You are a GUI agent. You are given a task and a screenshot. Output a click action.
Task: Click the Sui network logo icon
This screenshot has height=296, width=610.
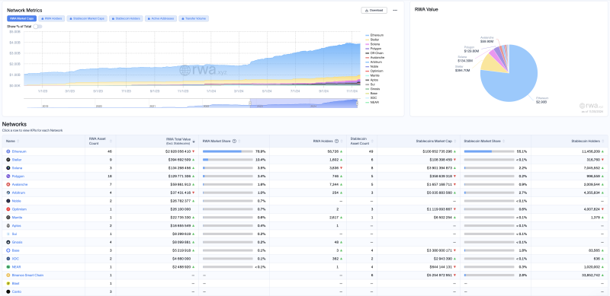click(8, 234)
